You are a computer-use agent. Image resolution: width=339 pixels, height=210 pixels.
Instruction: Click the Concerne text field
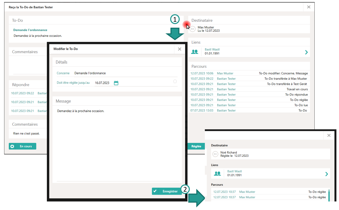click(x=124, y=73)
